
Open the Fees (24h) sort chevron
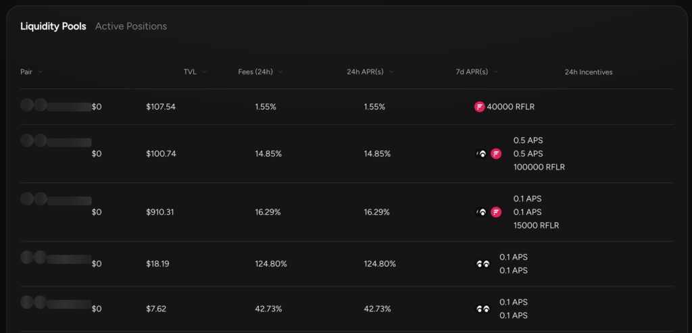280,72
